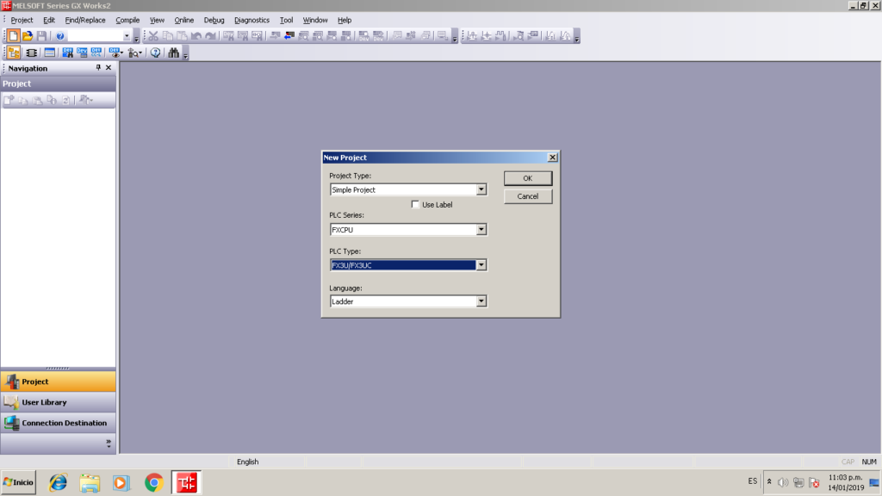This screenshot has width=882, height=496.
Task: Click the volume speaker tray icon
Action: click(x=782, y=482)
